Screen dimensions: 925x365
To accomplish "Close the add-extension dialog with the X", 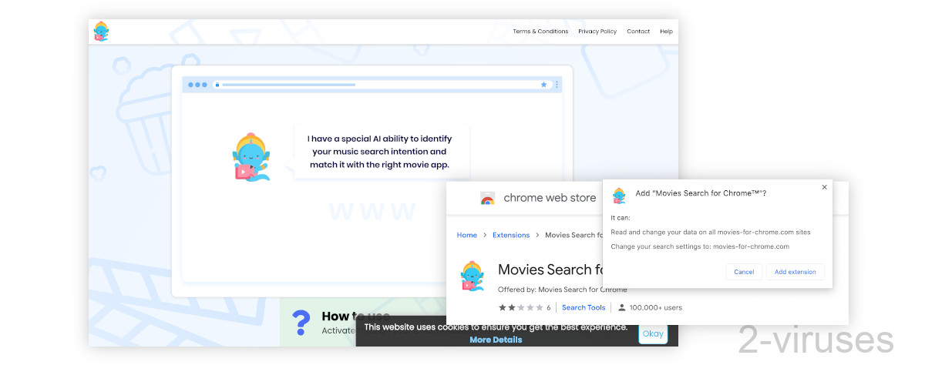I will click(824, 187).
